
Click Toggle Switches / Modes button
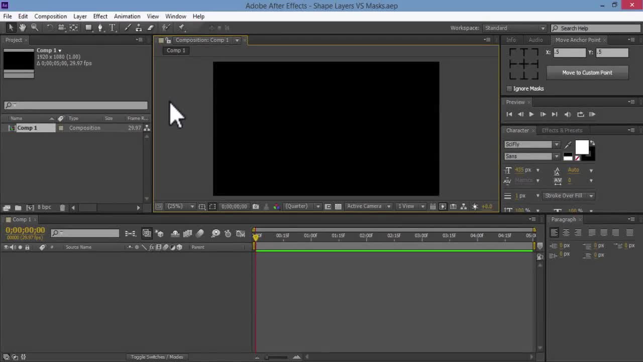click(x=157, y=357)
